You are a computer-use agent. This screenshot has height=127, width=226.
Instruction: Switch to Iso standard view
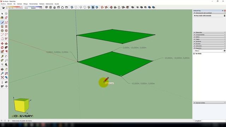[x=46, y=7]
